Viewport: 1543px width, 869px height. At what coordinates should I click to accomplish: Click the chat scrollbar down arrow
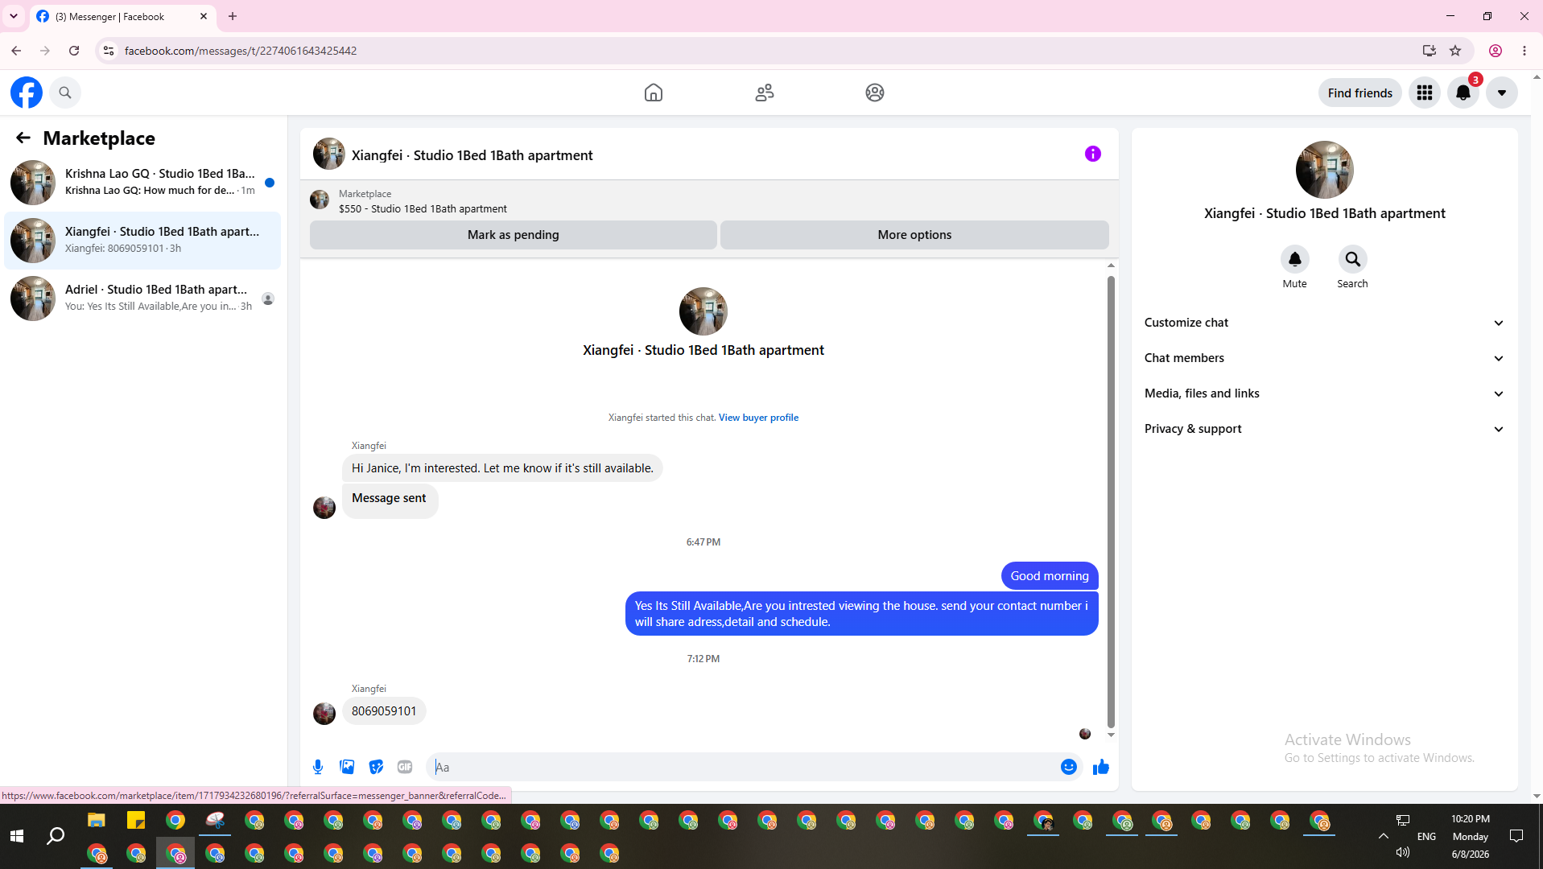coord(1111,735)
